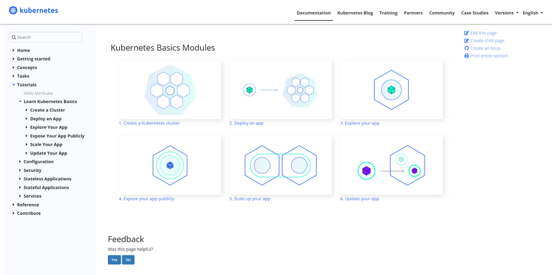Click the printer icon for Print entire section

click(x=466, y=56)
